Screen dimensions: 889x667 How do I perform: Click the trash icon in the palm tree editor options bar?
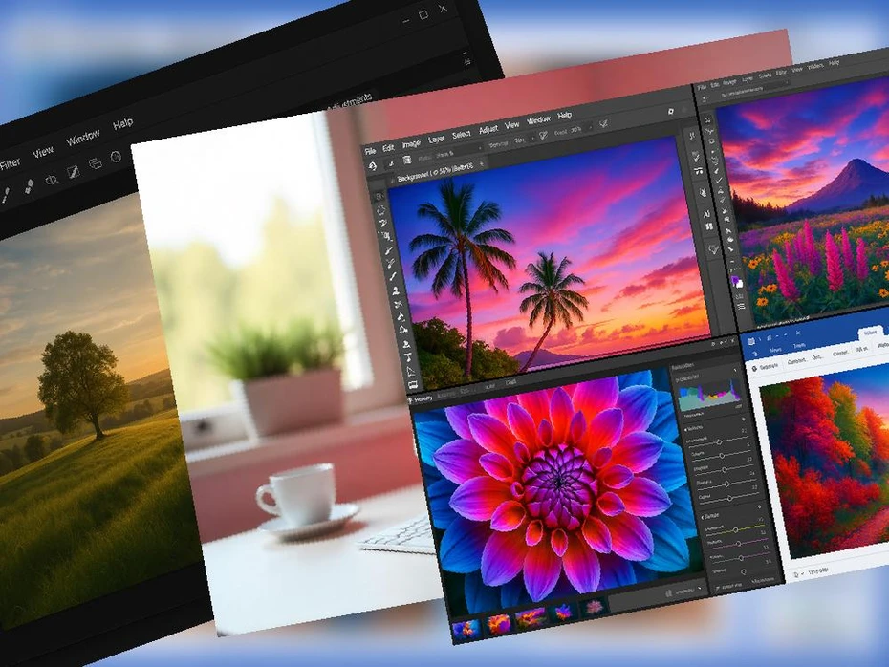[407, 160]
